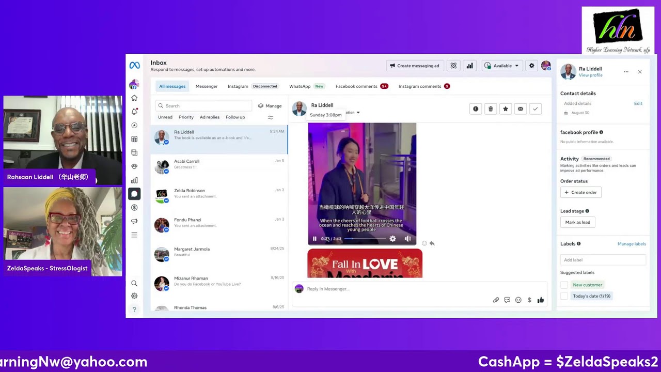This screenshot has width=661, height=372.
Task: Open saved replies speech bubble icon
Action: pos(507,300)
